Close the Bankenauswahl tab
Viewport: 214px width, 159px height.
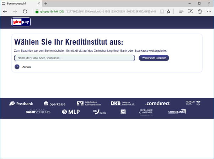[39, 4]
